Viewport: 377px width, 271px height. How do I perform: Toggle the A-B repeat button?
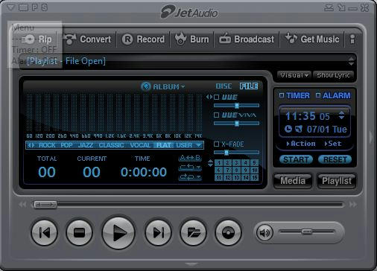(190, 158)
